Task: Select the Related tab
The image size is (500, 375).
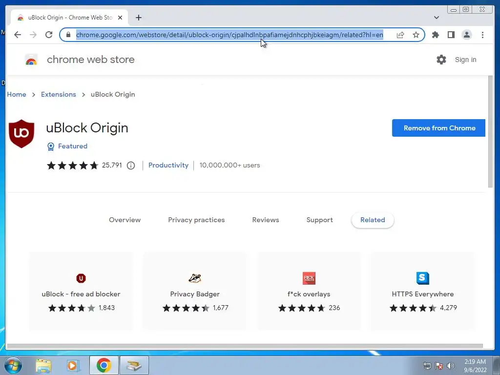Action: click(373, 220)
